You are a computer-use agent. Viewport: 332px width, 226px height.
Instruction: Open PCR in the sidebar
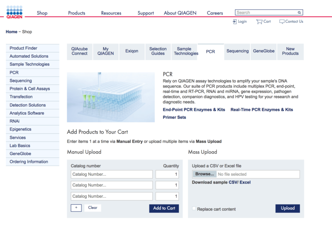point(33,73)
